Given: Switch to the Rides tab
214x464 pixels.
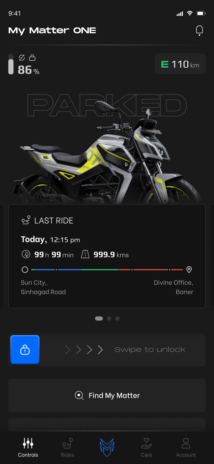Looking at the screenshot, I should pyautogui.click(x=68, y=447).
